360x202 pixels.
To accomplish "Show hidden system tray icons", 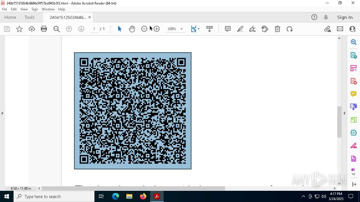I will [303, 196].
